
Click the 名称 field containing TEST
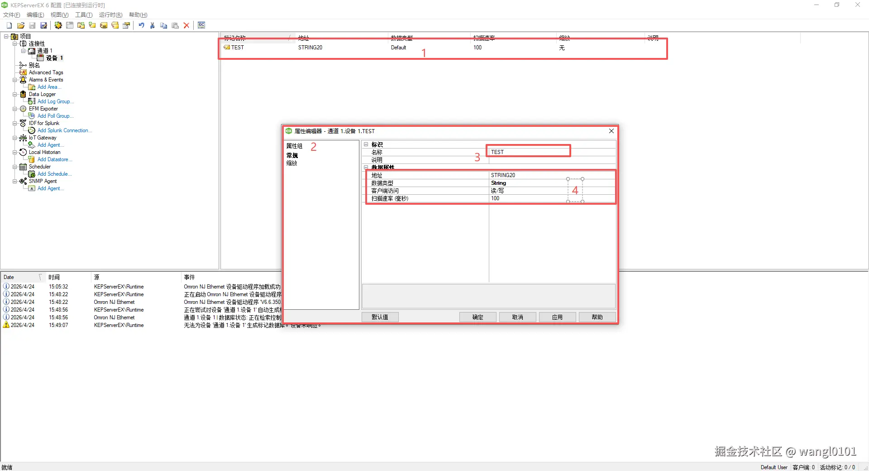552,152
